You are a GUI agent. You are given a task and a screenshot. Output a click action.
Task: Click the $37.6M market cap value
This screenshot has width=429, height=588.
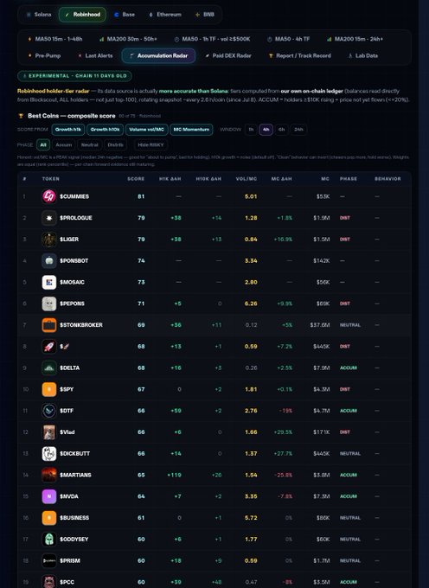320,325
